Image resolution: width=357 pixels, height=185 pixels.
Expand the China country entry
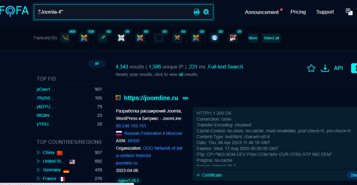38,153
